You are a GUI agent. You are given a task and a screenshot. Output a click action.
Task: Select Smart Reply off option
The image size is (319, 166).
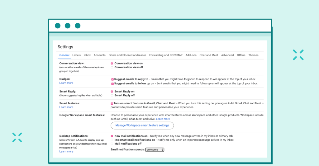(112, 96)
